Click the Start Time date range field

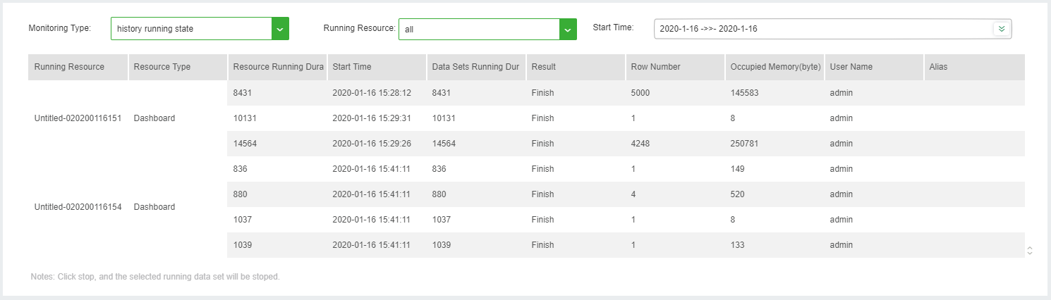coord(822,29)
